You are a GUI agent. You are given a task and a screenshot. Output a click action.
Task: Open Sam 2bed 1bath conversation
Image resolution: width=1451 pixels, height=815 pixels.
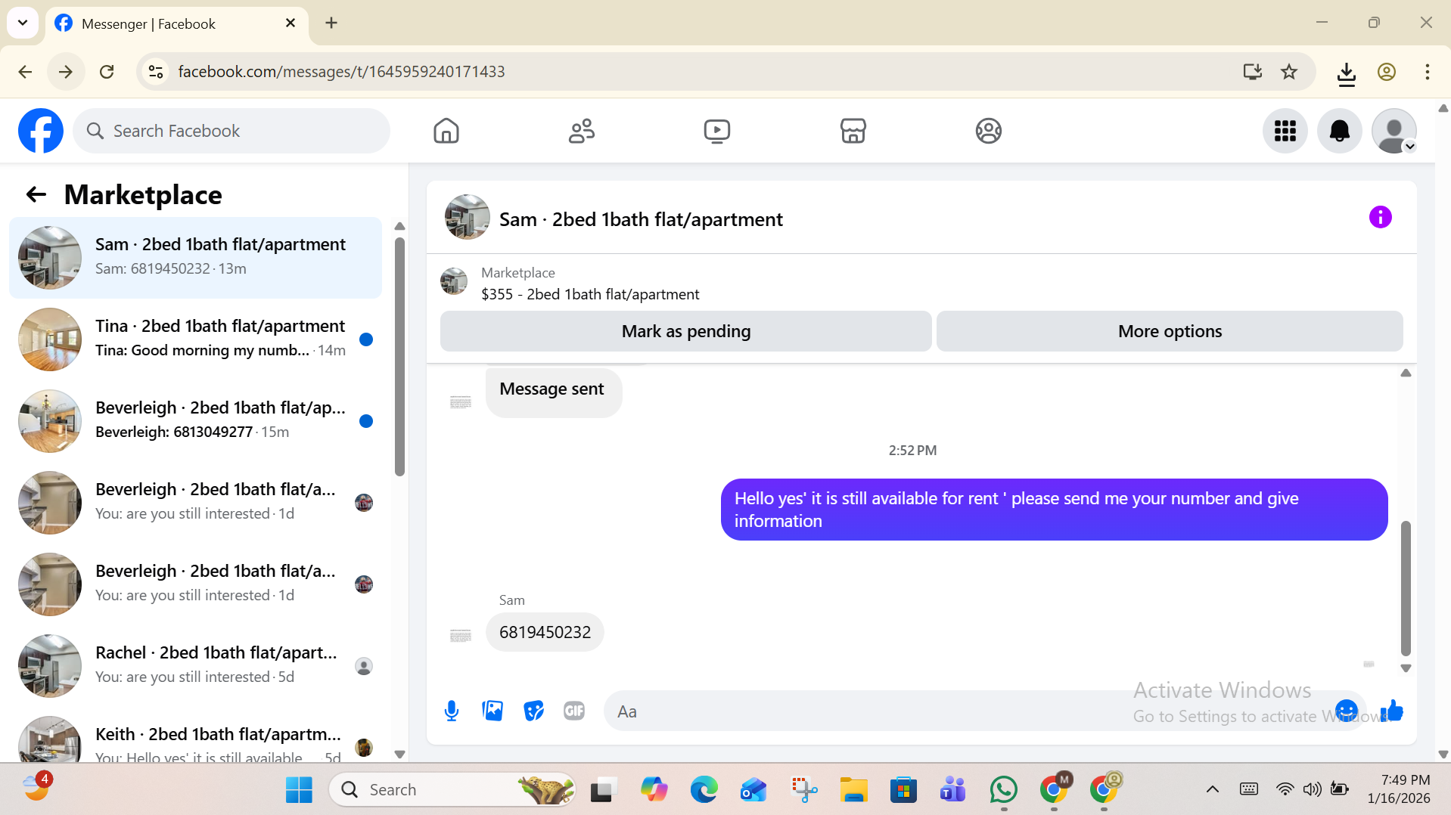click(195, 258)
